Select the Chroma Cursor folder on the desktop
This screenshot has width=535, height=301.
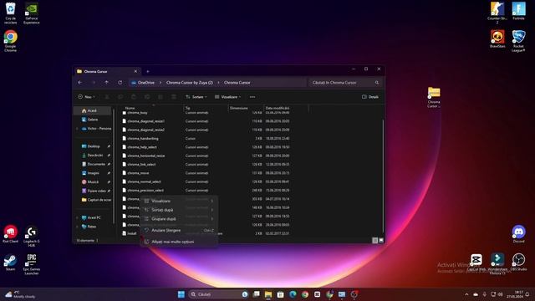click(434, 97)
